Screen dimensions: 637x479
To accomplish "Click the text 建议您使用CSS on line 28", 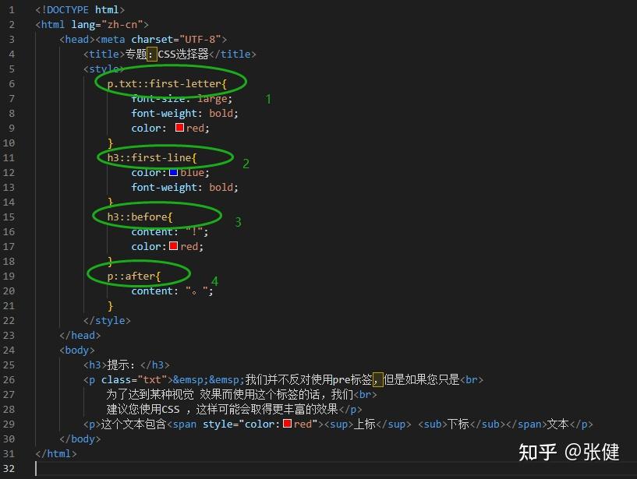I will [143, 409].
